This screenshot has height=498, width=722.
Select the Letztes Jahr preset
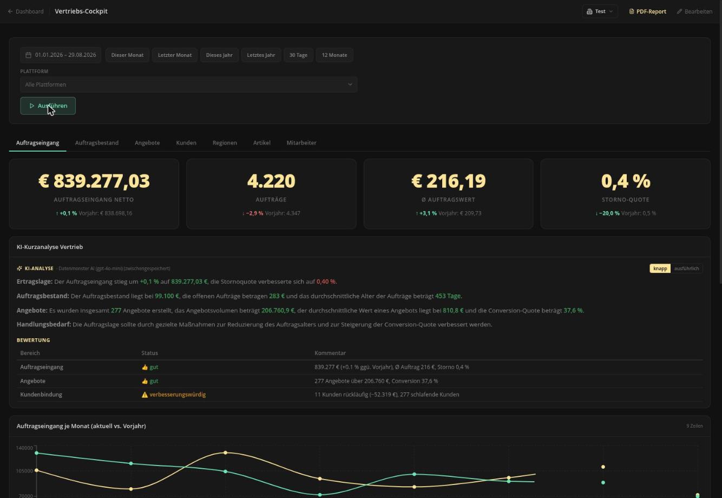(261, 55)
